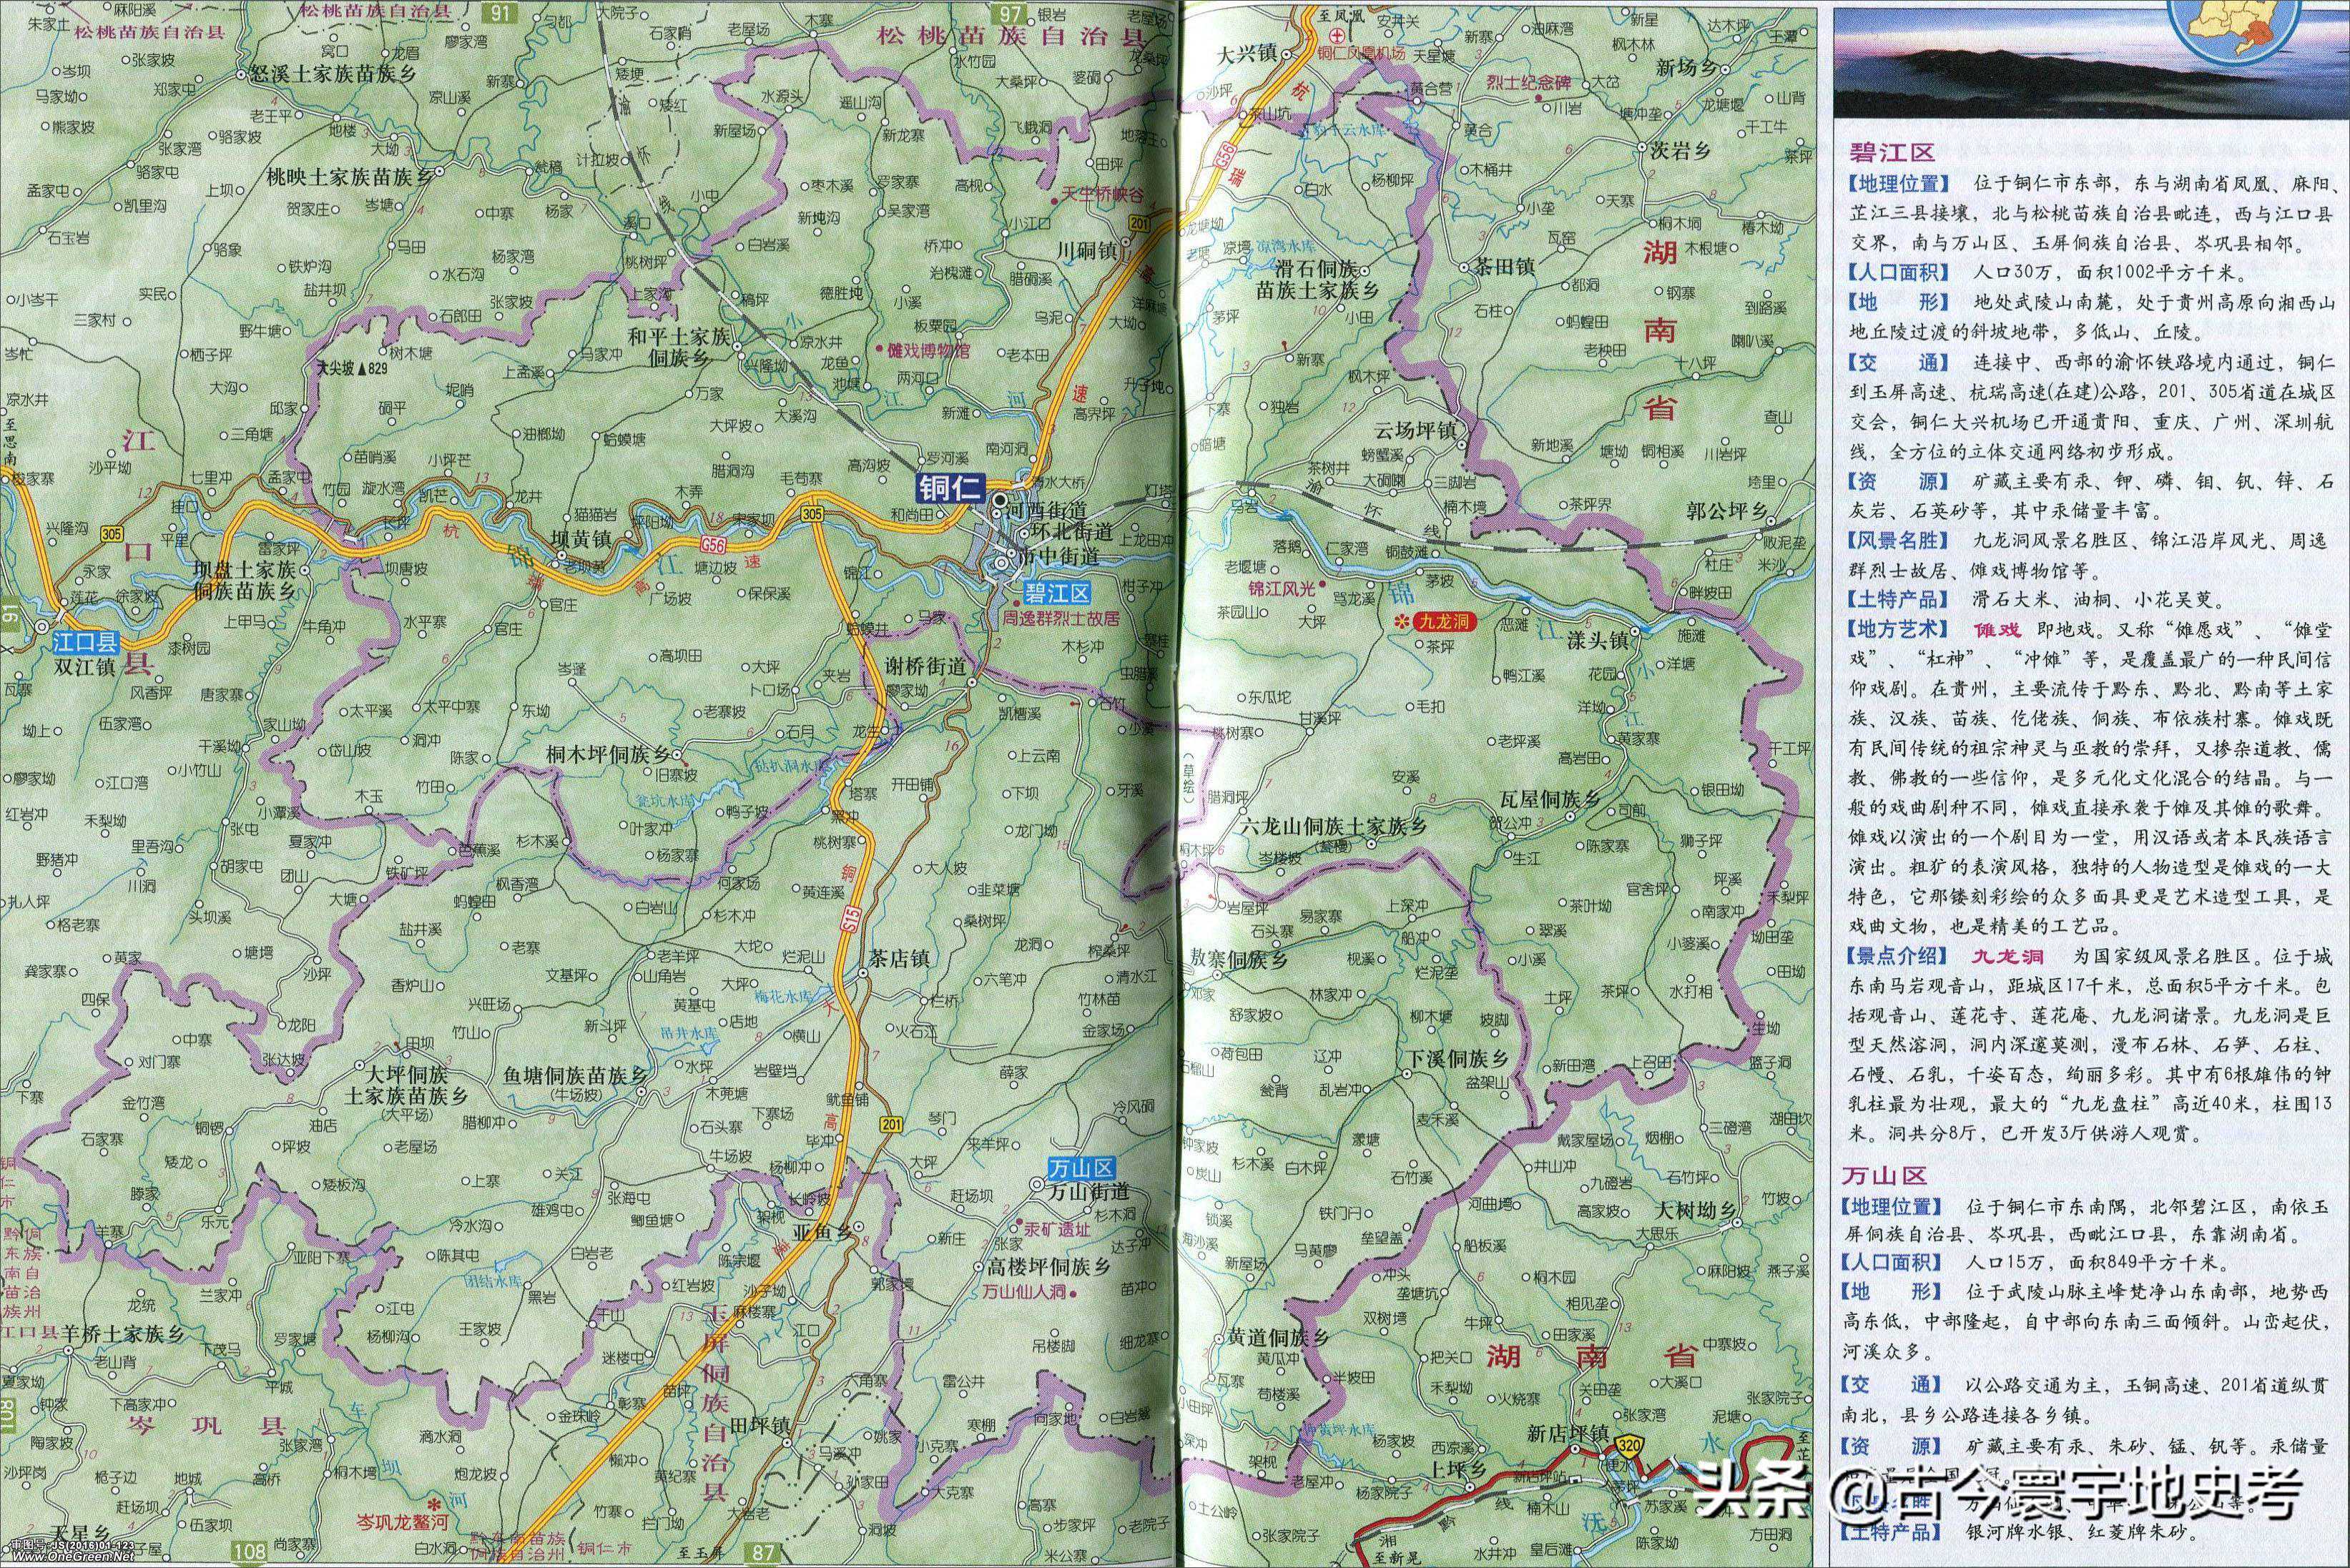Click the green G56 expressway shield near 坝黄镇
The image size is (2350, 1568).
click(713, 544)
